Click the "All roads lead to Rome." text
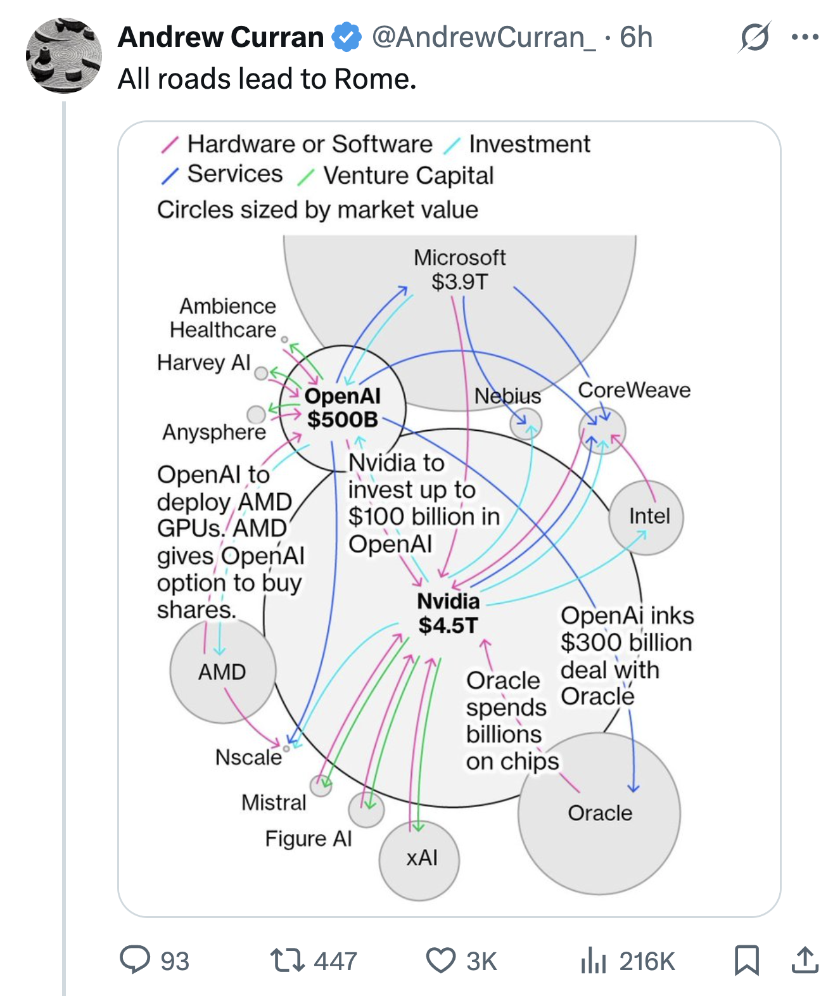 (267, 79)
